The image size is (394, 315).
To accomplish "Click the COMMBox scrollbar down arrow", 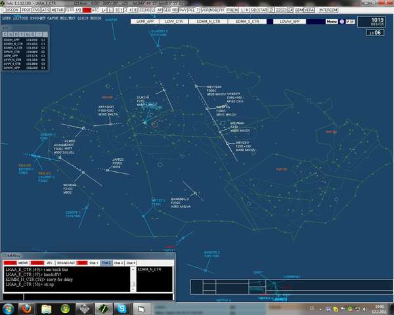I will (133, 289).
